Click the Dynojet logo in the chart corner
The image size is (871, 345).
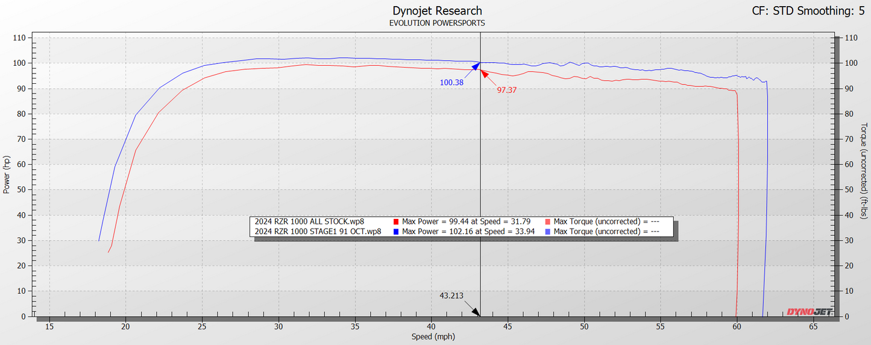809,312
